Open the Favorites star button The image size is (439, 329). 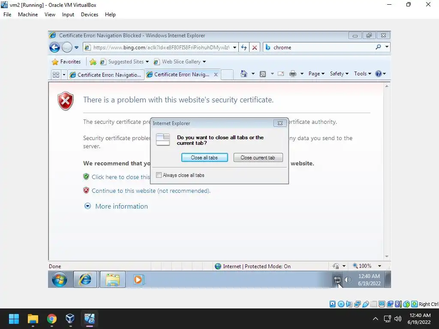pos(66,62)
